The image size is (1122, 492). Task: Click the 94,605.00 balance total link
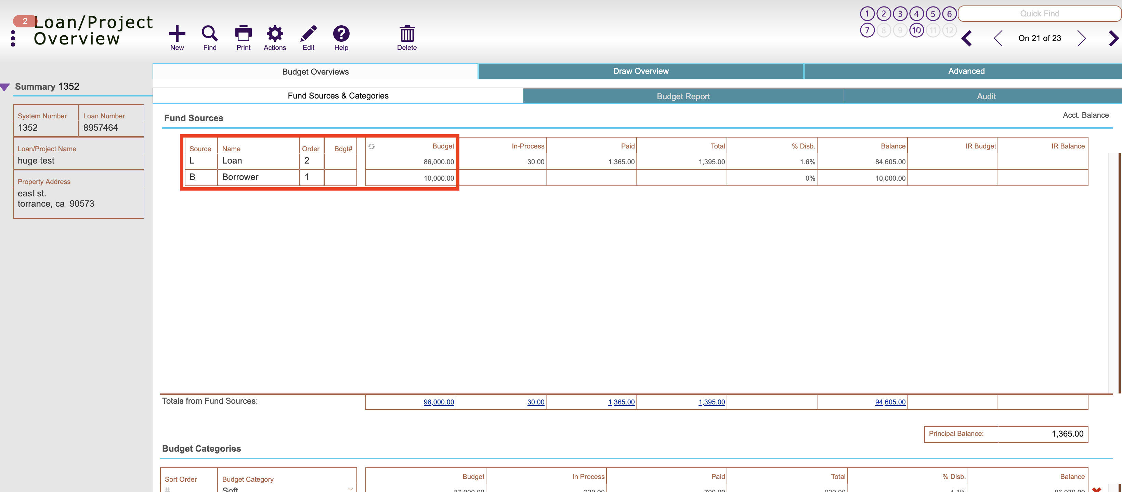point(890,402)
